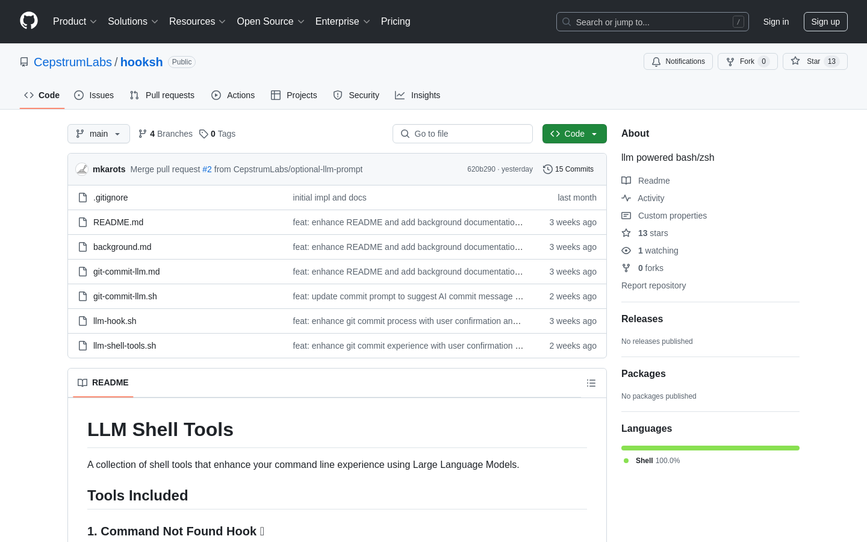This screenshot has height=542, width=867.
Task: Open CepstrumLabs organization link
Action: (73, 62)
